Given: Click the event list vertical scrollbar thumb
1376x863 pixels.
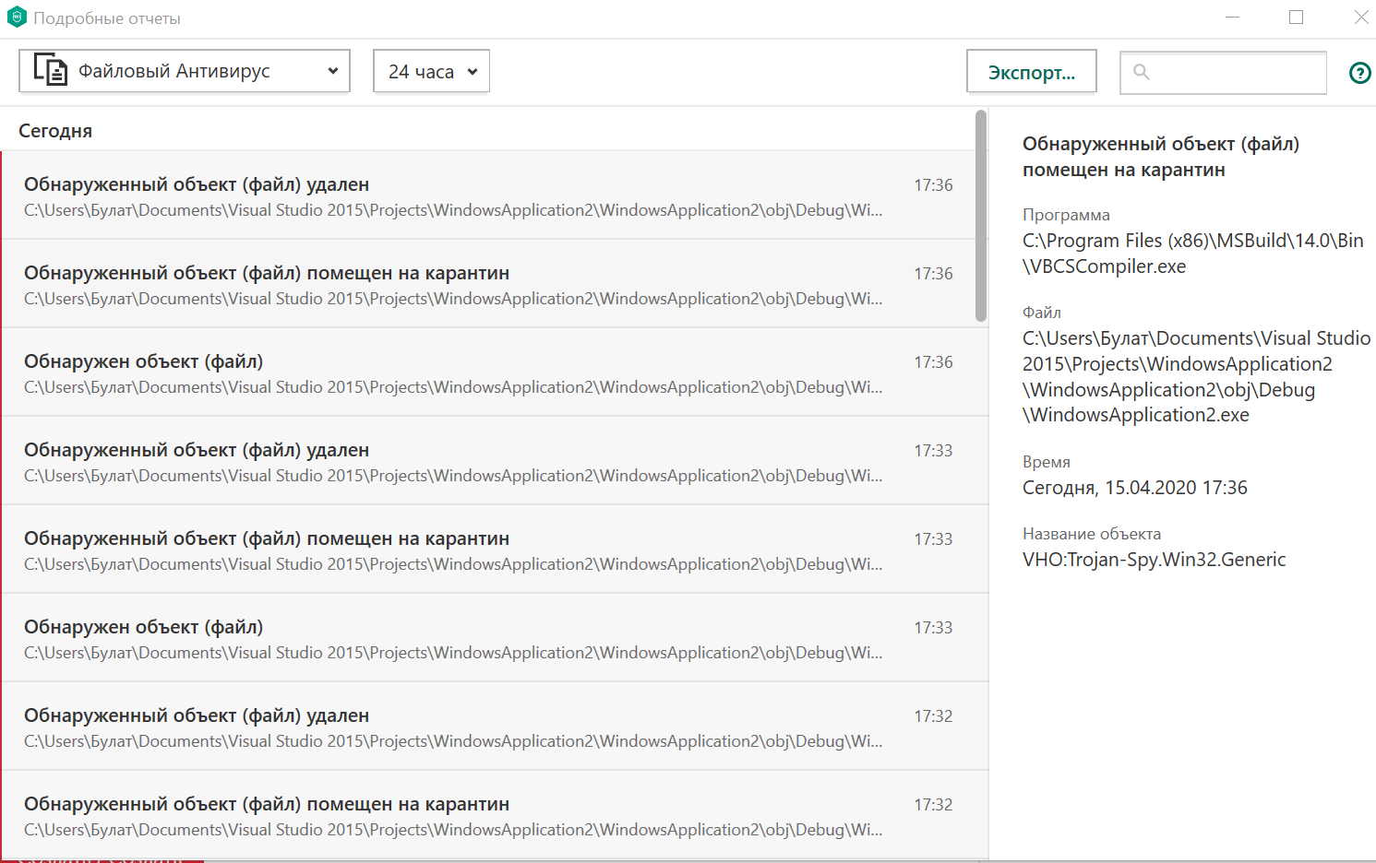Looking at the screenshot, I should (981, 217).
